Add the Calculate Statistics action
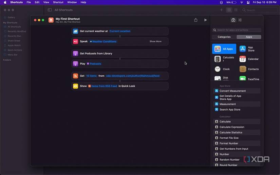The height and width of the screenshot is (175, 280). coord(237,132)
